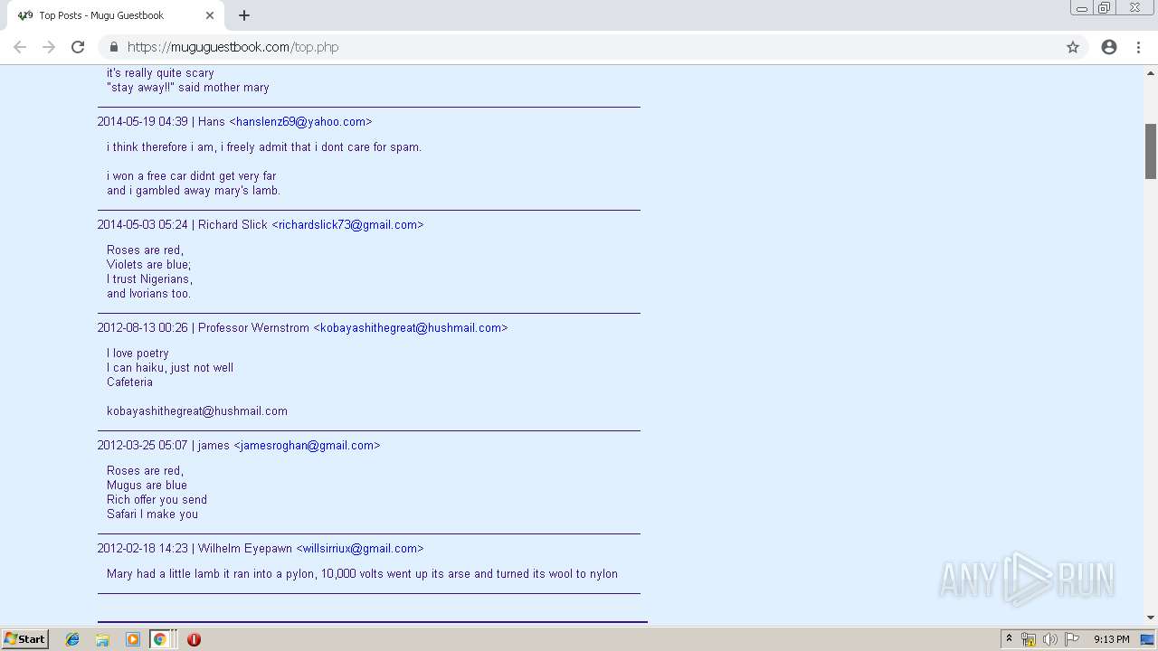Select Chrome icon in taskbar
The height and width of the screenshot is (651, 1158).
coord(160,639)
